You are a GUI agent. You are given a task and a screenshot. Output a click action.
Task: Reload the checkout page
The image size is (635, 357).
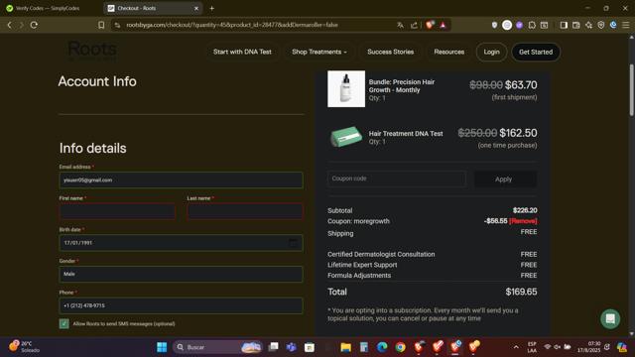pos(34,25)
